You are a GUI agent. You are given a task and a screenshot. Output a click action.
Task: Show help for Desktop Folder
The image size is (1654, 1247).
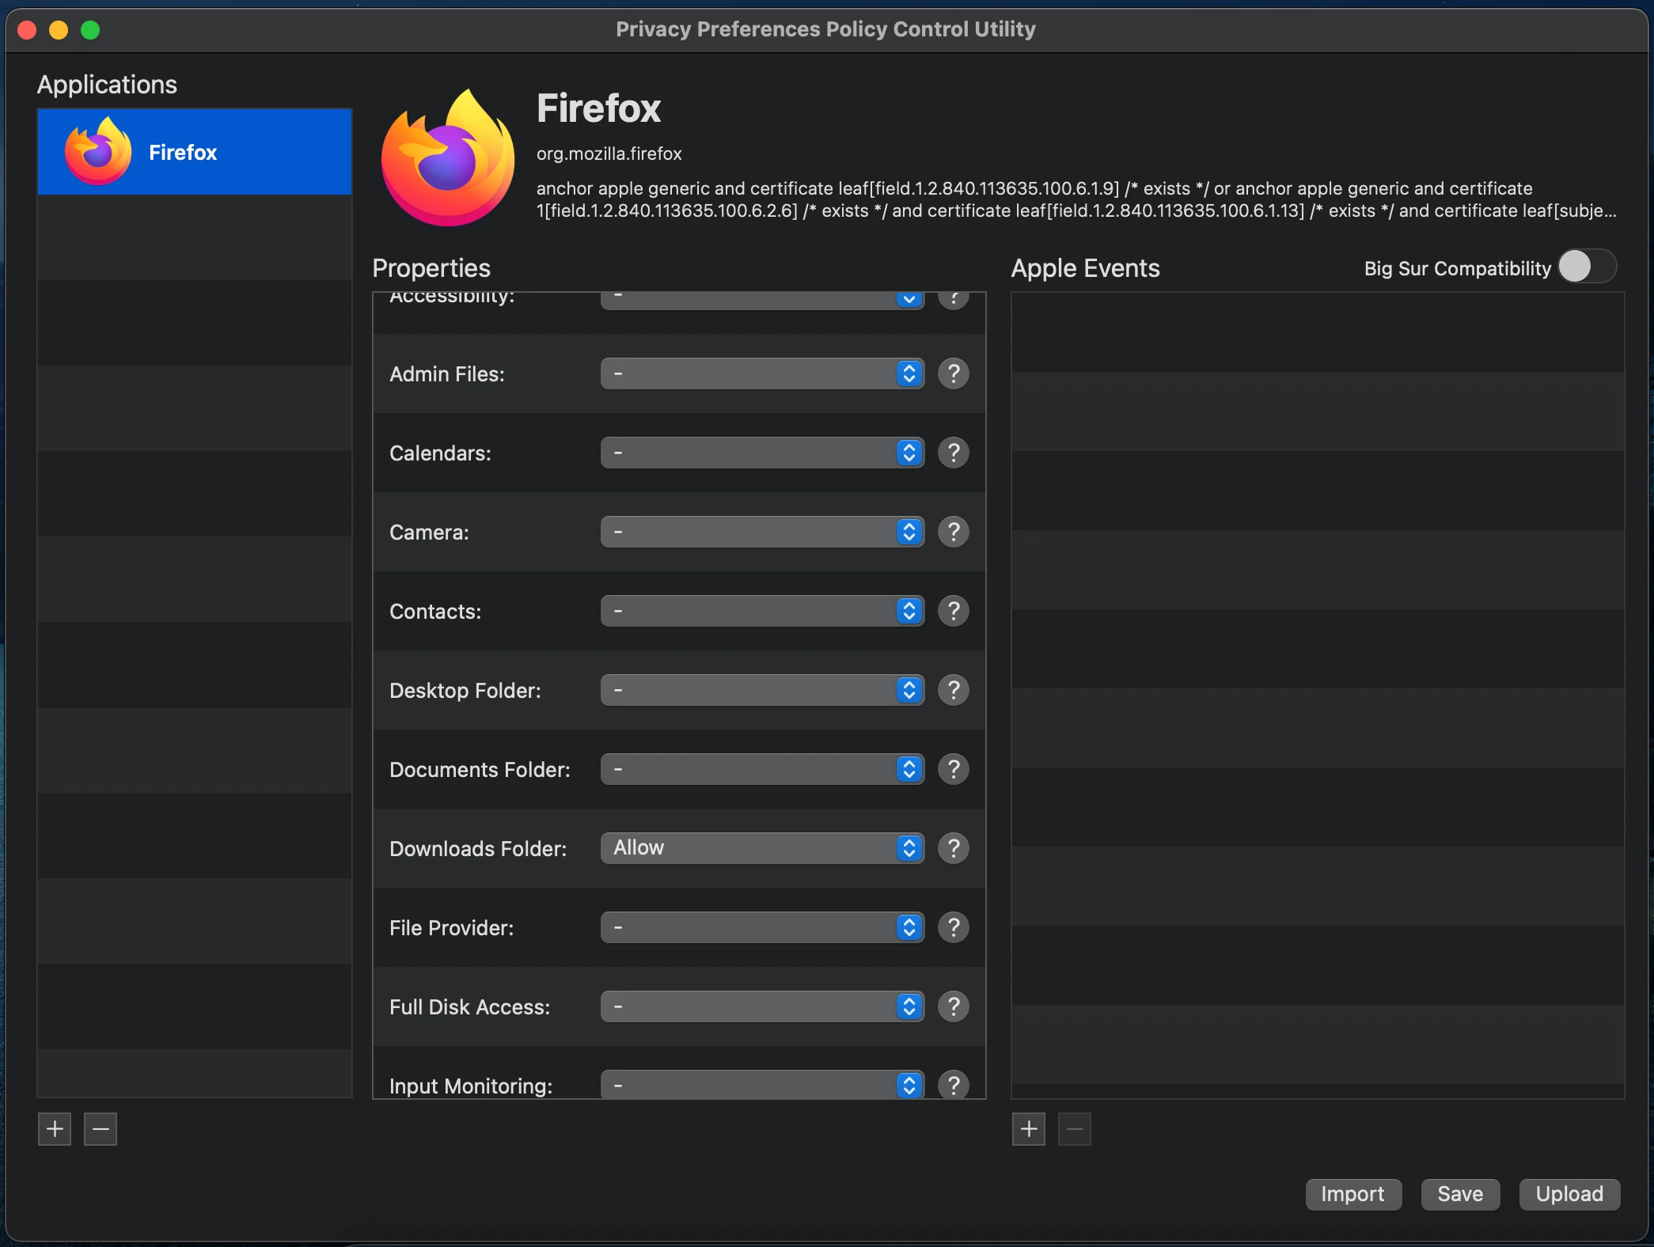pyautogui.click(x=954, y=690)
